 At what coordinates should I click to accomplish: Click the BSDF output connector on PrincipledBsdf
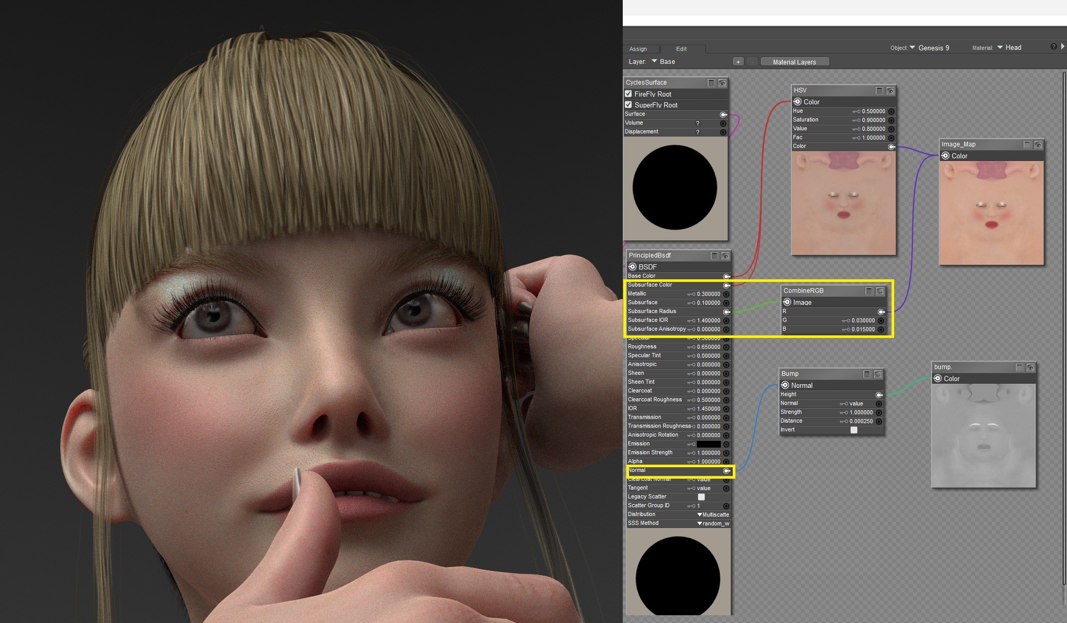pyautogui.click(x=633, y=267)
